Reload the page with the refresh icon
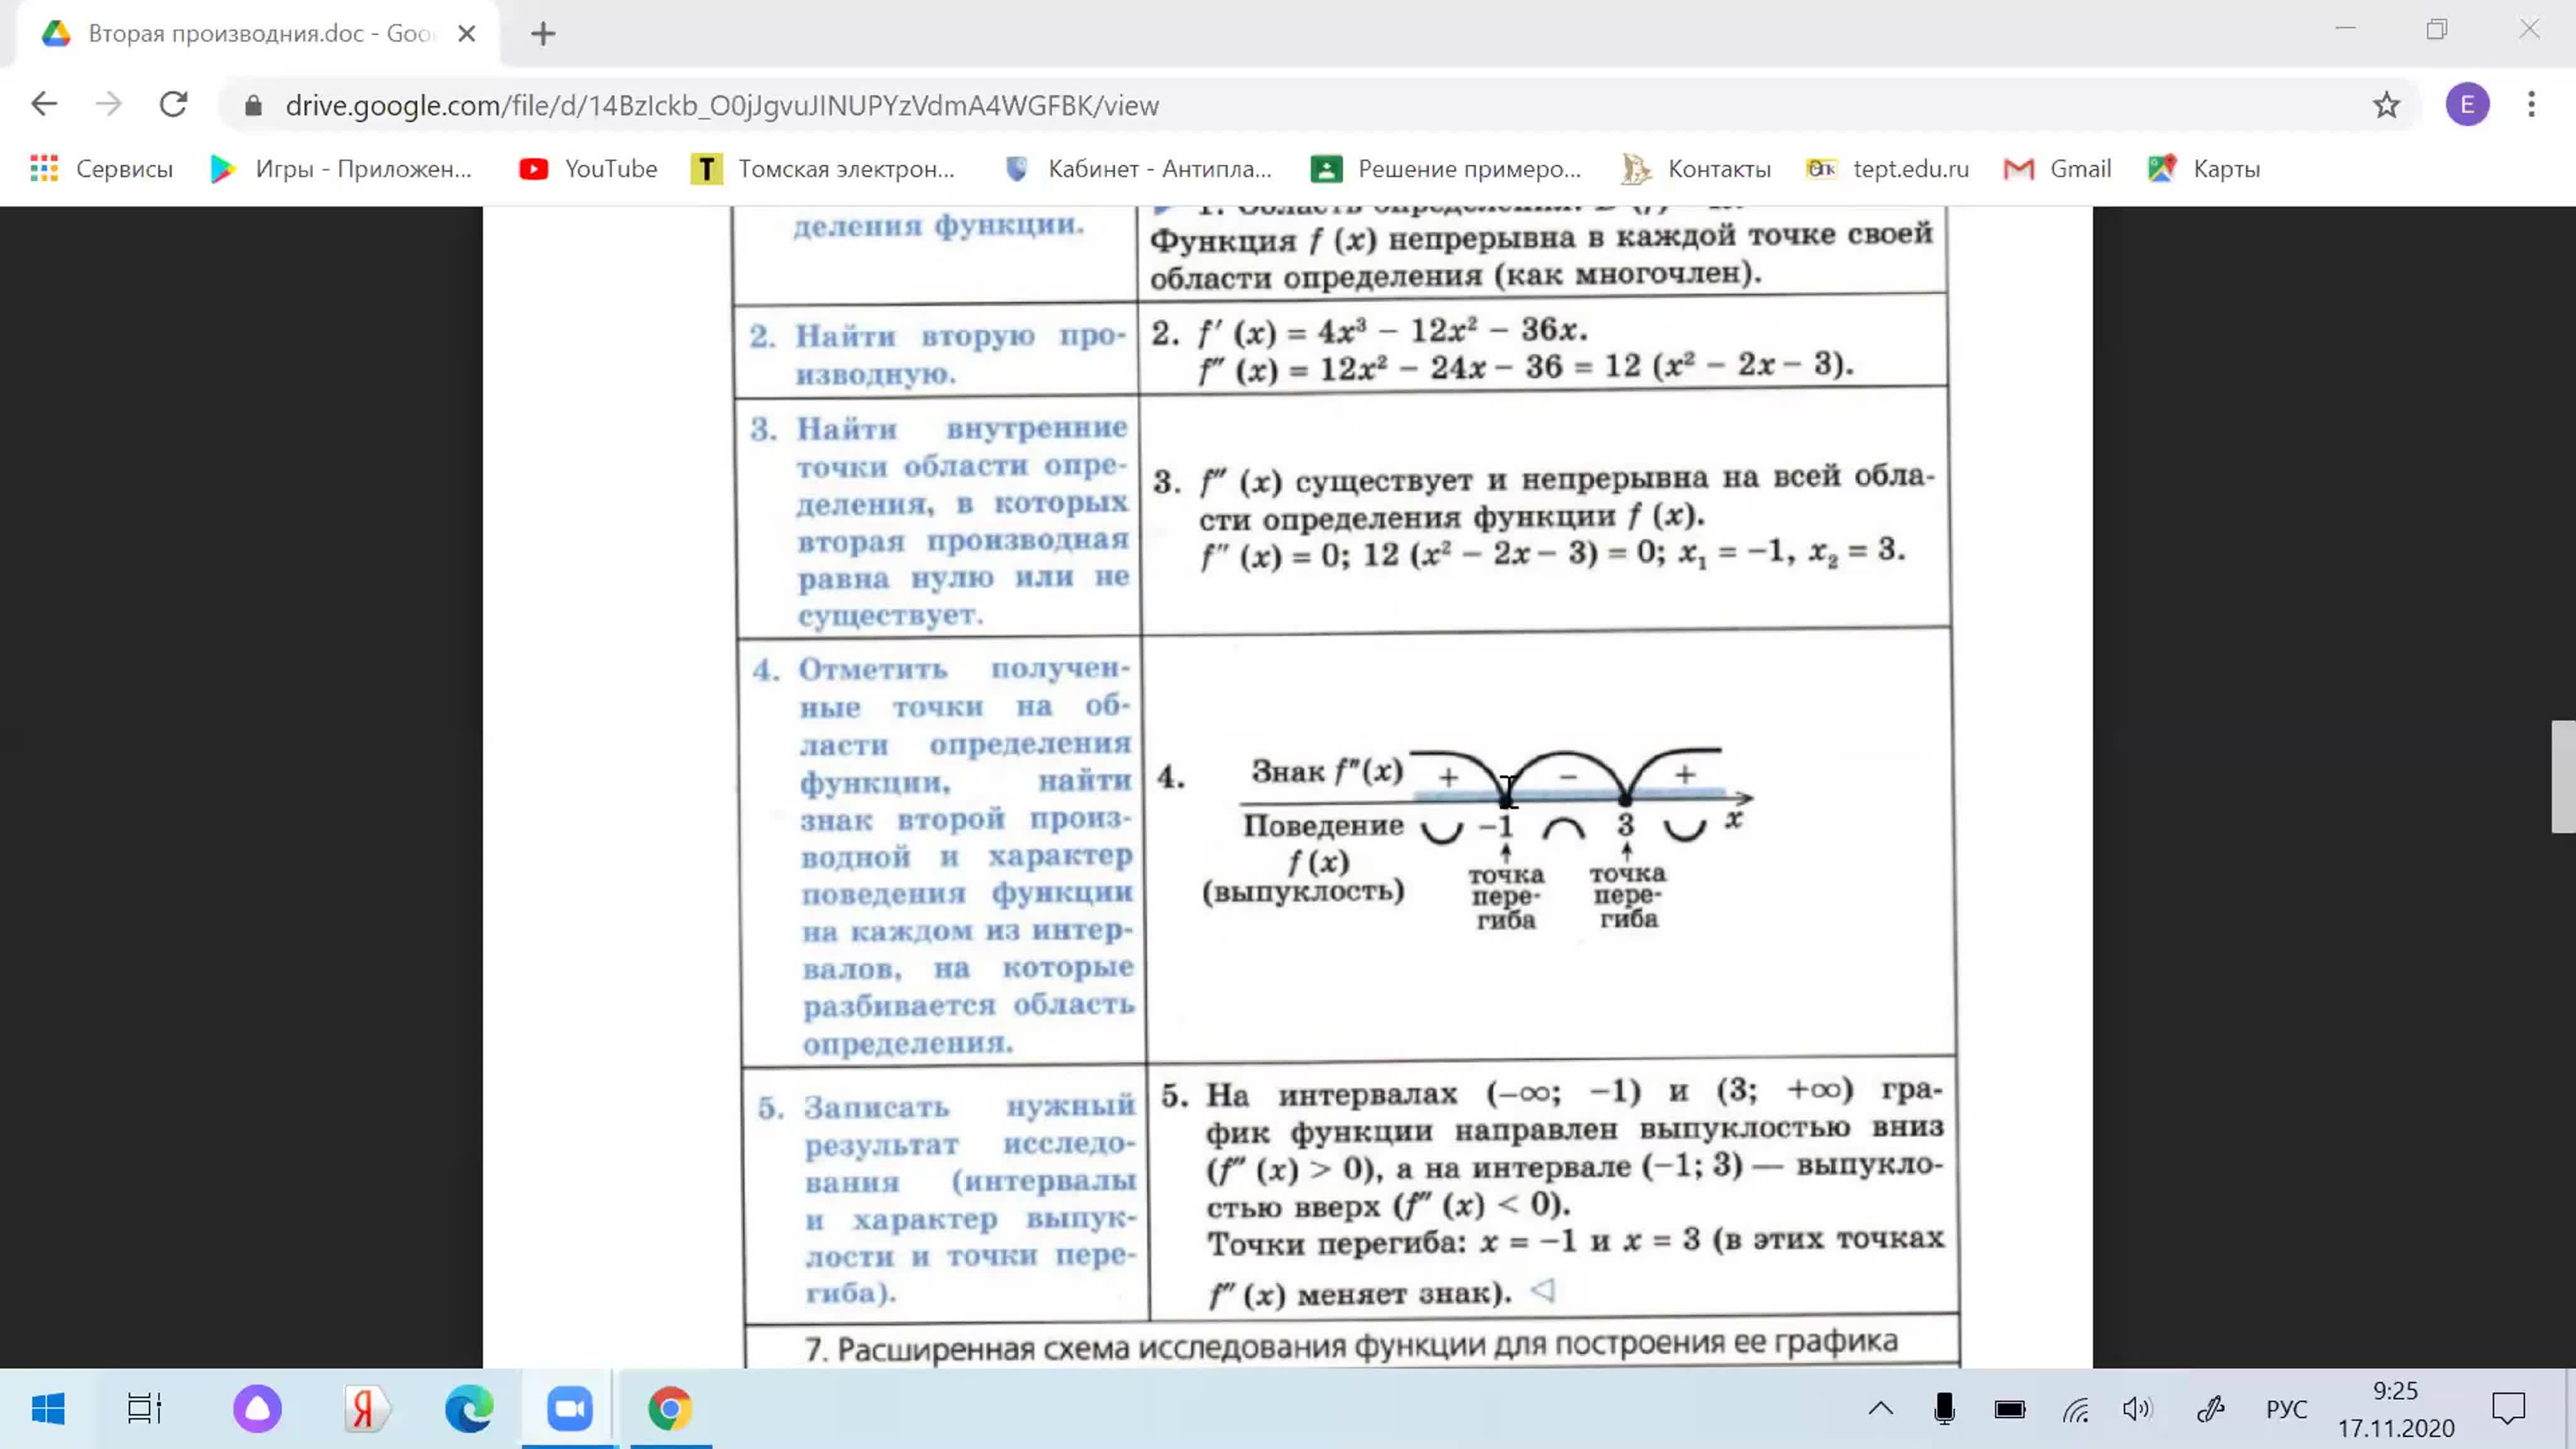2576x1449 pixels. click(174, 104)
